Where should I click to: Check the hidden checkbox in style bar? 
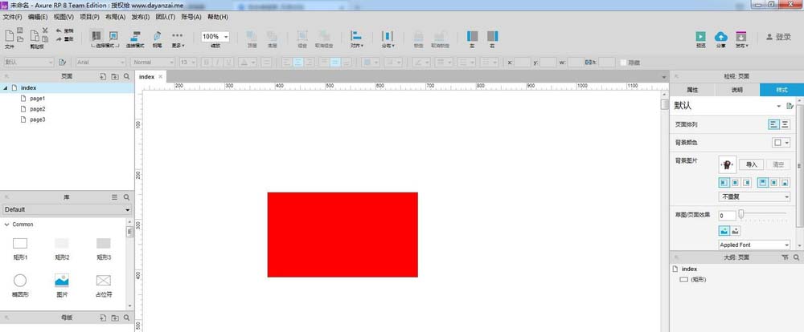point(624,63)
